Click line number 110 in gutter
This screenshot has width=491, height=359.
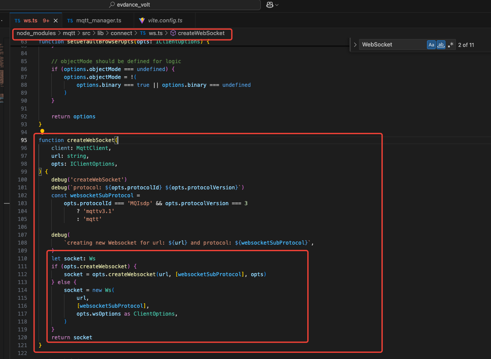click(22, 259)
